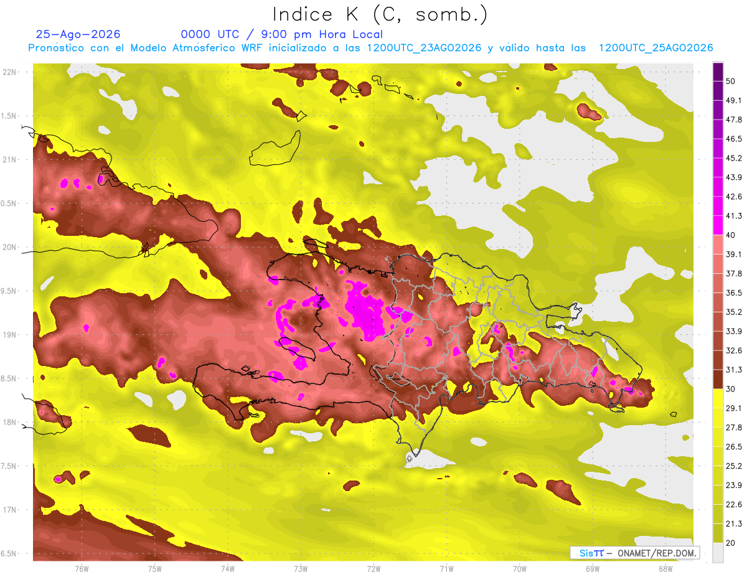Click the "9.5N" latitude label
This screenshot has height=577, width=747.
coord(9,291)
